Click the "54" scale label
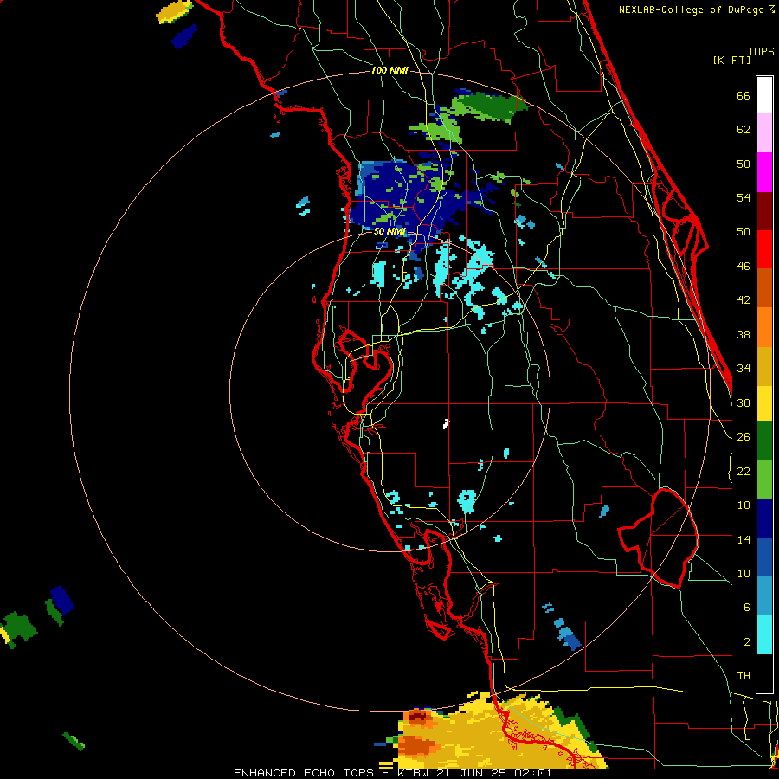The height and width of the screenshot is (779, 779). [744, 197]
